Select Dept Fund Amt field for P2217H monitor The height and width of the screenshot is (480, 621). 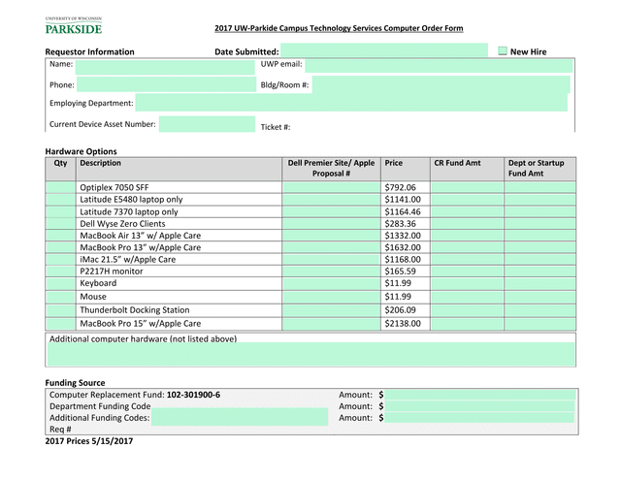[x=539, y=272]
